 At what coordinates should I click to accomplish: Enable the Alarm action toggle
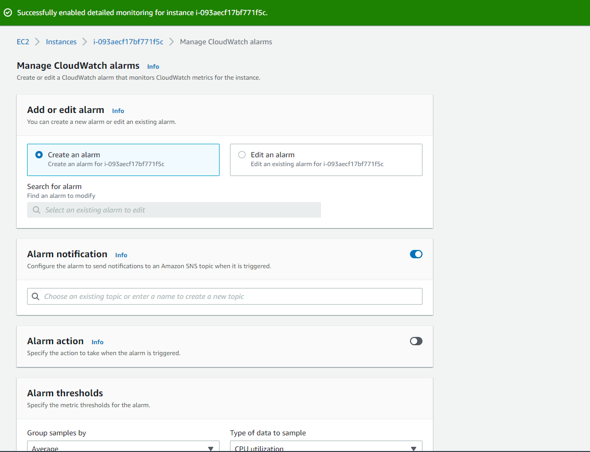(416, 341)
